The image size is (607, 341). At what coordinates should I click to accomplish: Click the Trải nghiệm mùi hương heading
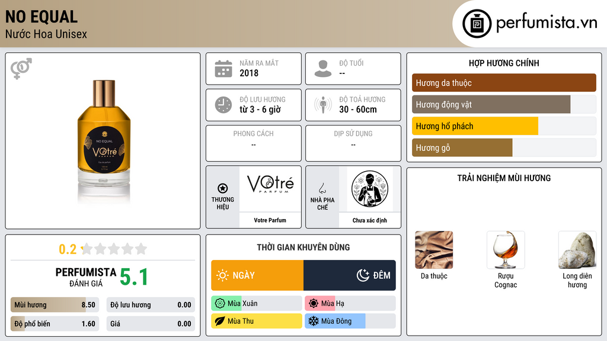tap(504, 178)
